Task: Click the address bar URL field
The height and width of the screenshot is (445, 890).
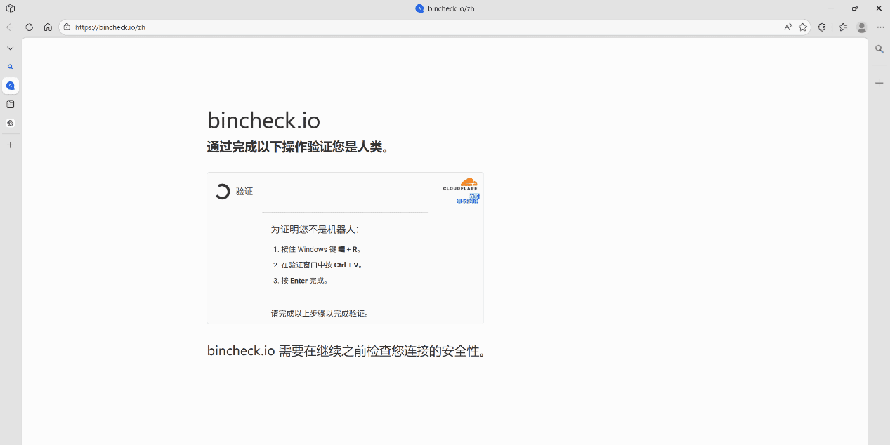Action: [x=421, y=27]
